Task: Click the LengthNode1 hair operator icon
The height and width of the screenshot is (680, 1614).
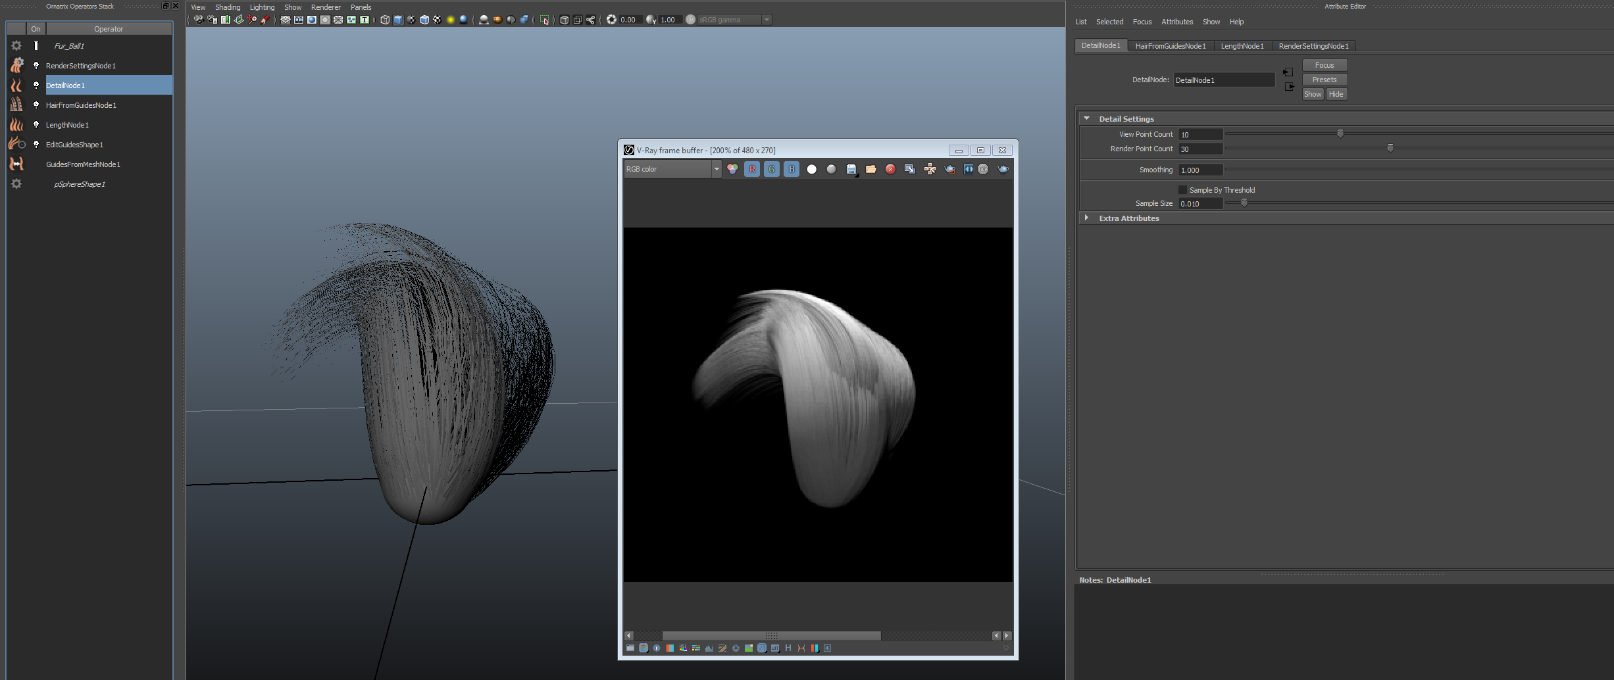Action: tap(16, 125)
